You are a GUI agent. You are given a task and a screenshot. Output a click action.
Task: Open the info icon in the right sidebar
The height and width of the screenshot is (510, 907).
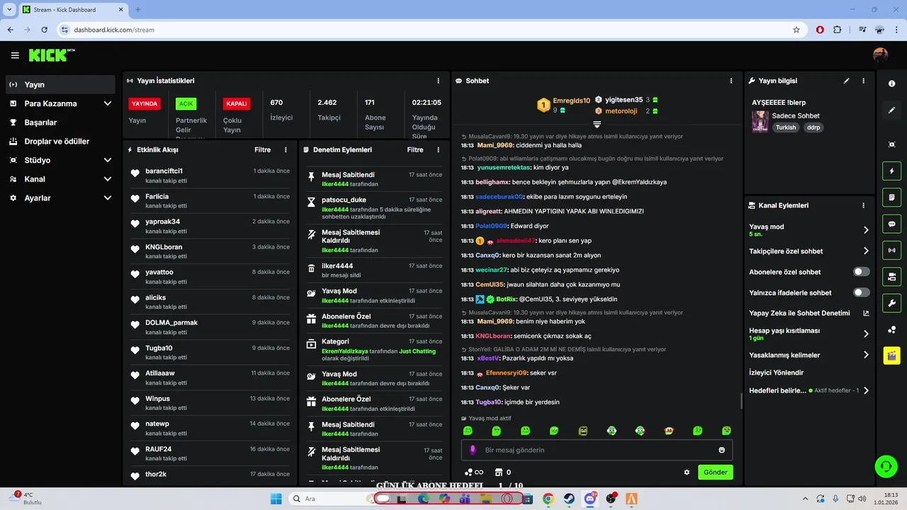click(x=891, y=84)
